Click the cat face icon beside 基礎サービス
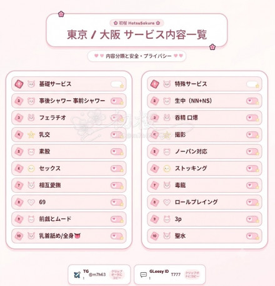Image resolution: width=275 pixels, height=286 pixels. pyautogui.click(x=31, y=84)
